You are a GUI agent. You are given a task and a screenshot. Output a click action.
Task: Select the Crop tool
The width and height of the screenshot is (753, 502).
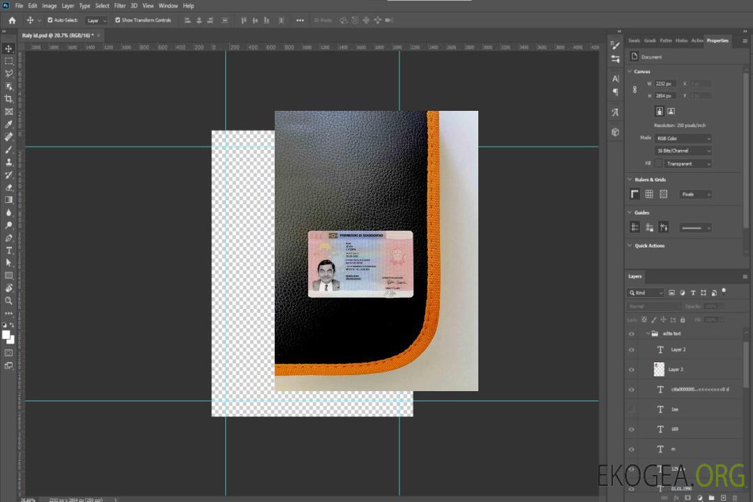[9, 99]
